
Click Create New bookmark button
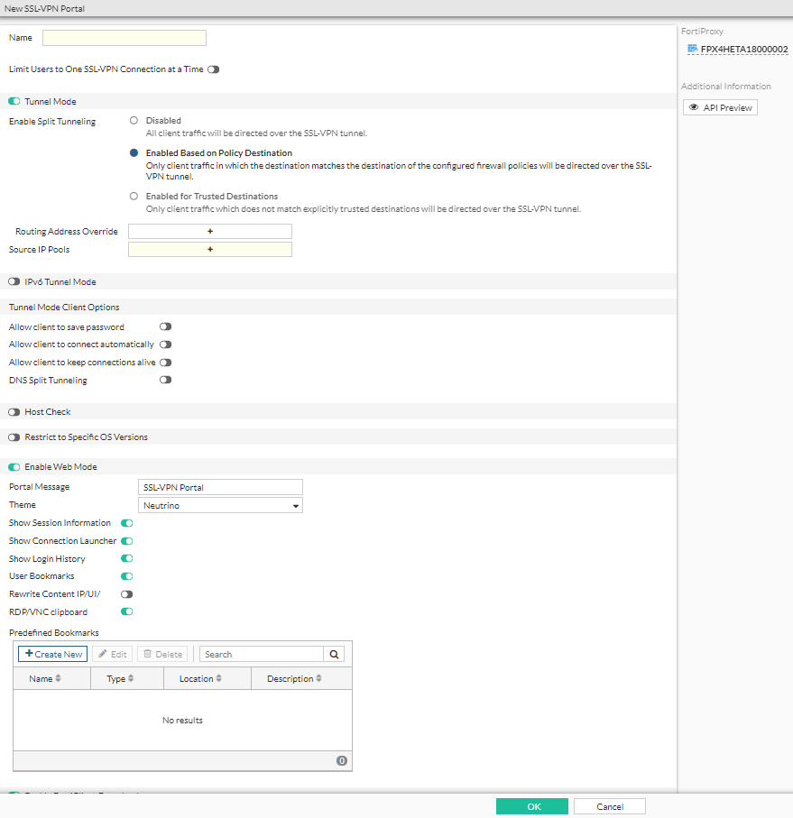pyautogui.click(x=53, y=654)
